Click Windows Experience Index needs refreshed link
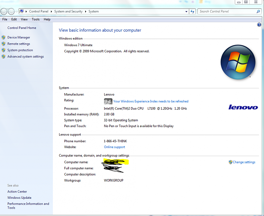 [151, 101]
